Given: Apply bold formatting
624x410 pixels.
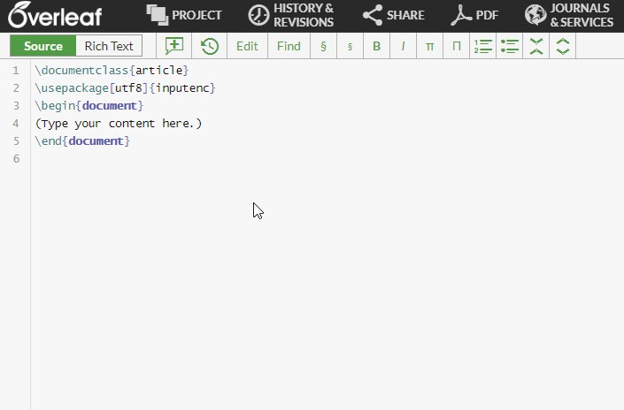Looking at the screenshot, I should coord(376,46).
